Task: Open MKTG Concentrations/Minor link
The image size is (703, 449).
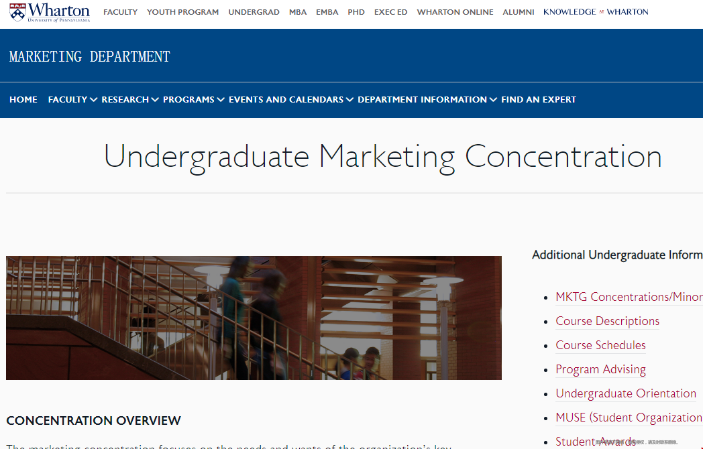Action: click(x=629, y=297)
